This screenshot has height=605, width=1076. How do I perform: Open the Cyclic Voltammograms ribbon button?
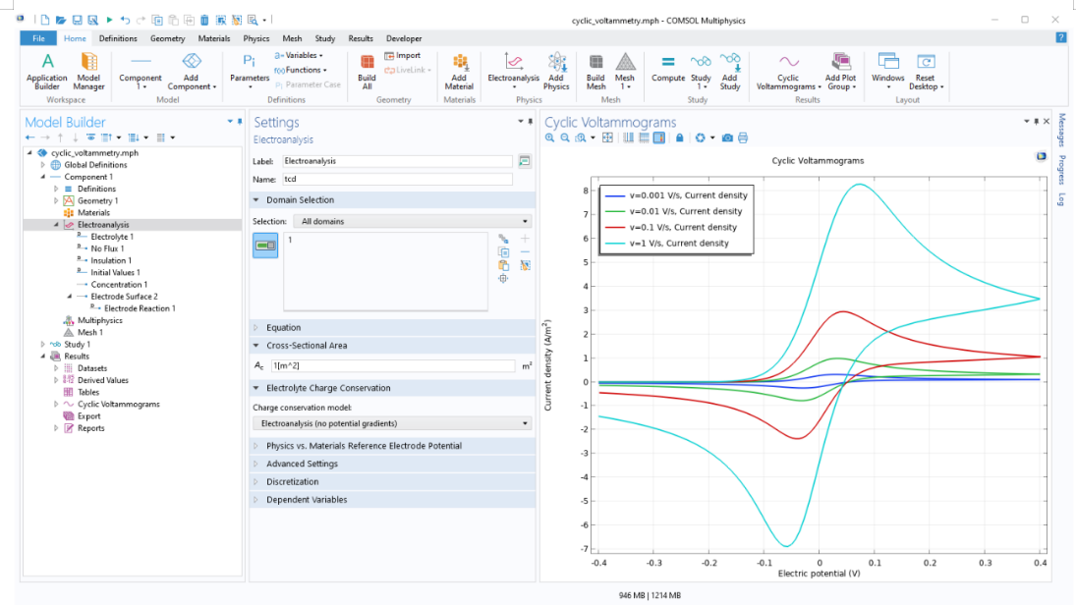tap(788, 72)
